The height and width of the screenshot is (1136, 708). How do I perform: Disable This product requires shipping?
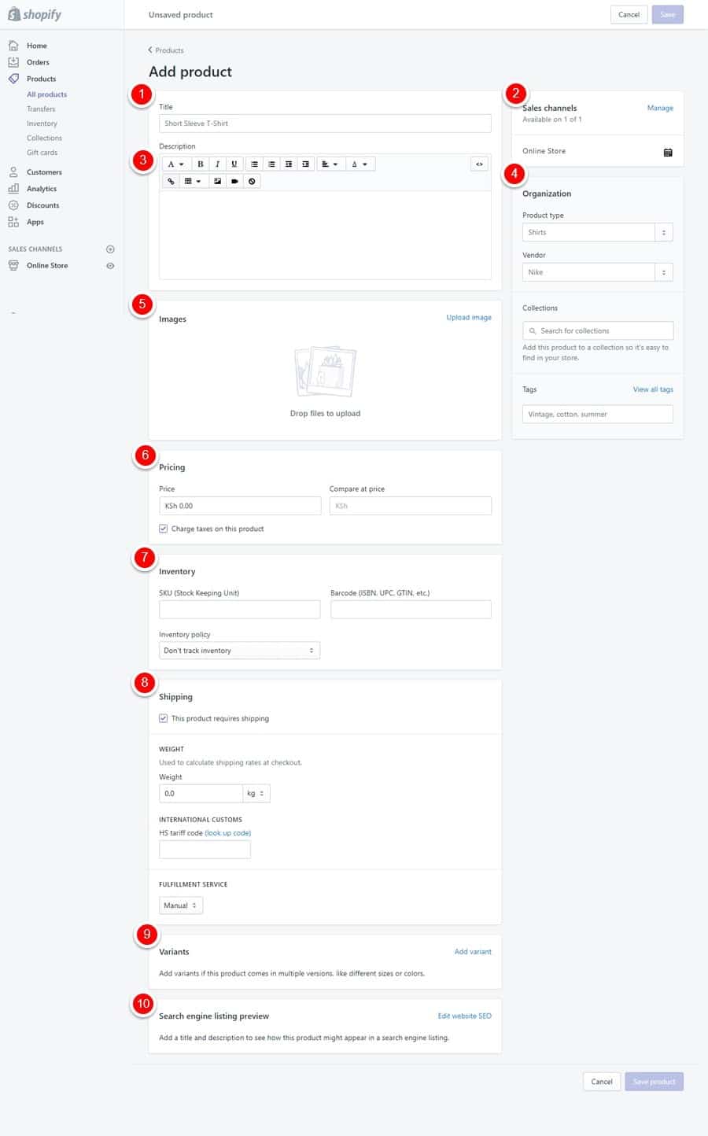163,718
